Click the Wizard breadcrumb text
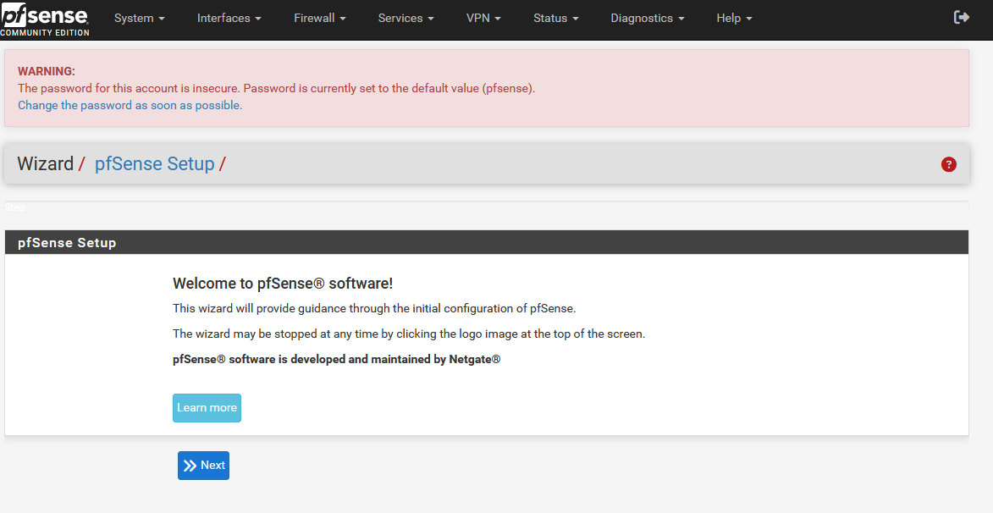 pos(45,164)
